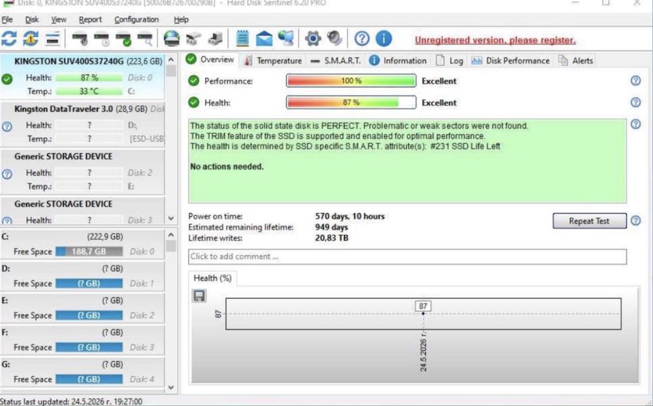Screen dimensions: 653x406
Task: Switch to the Log tab
Action: pyautogui.click(x=449, y=61)
